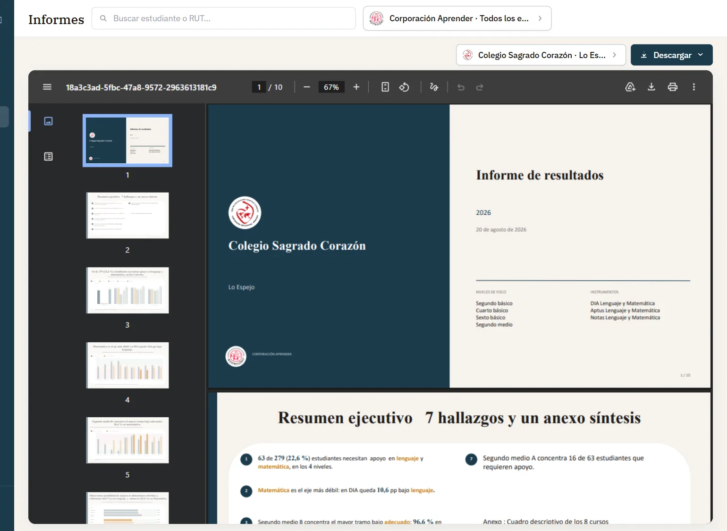Open the Descargar download dropdown

click(x=672, y=55)
